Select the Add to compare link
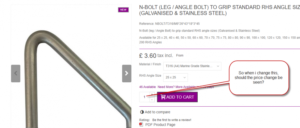The image size is (300, 128). tap(157, 112)
